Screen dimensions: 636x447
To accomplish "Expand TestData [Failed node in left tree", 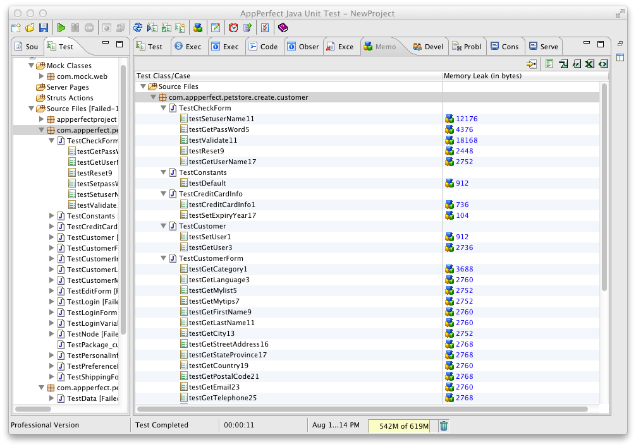I will click(51, 398).
